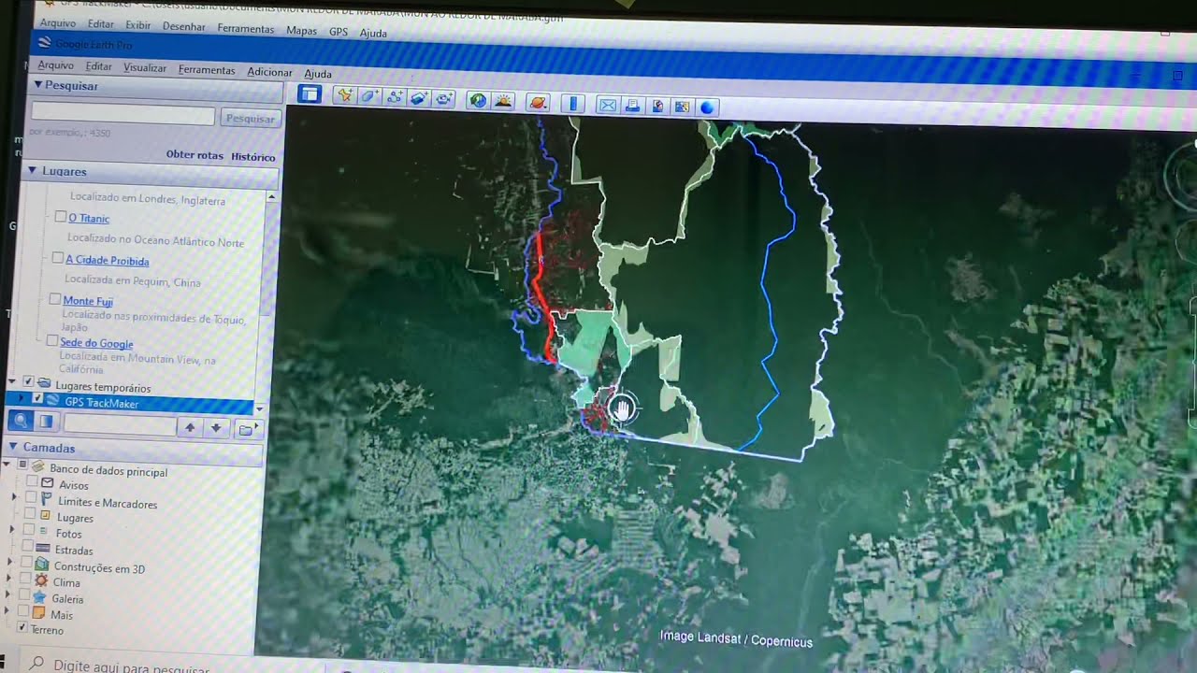Check the A Cidade Proibida checkbox
Viewport: 1197px width, 673px height.
tap(58, 258)
